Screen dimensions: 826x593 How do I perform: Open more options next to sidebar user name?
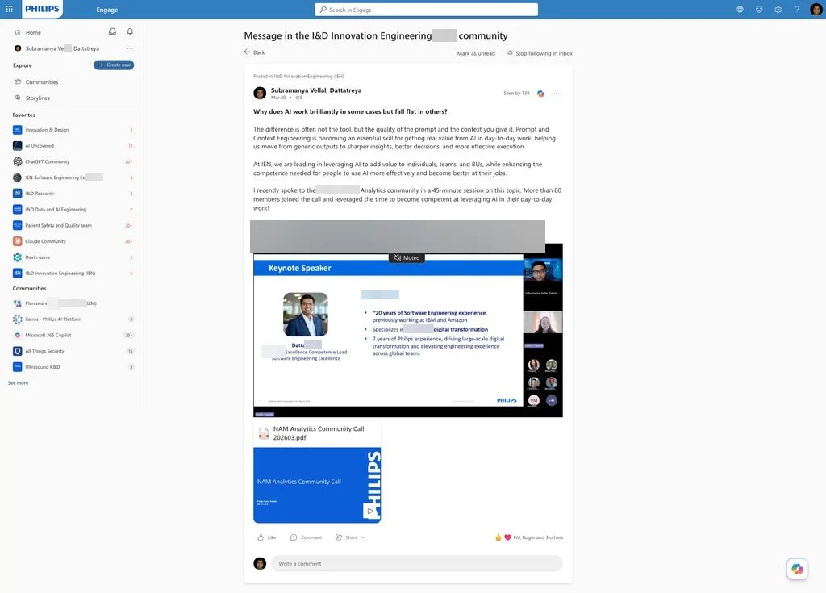pyautogui.click(x=130, y=48)
